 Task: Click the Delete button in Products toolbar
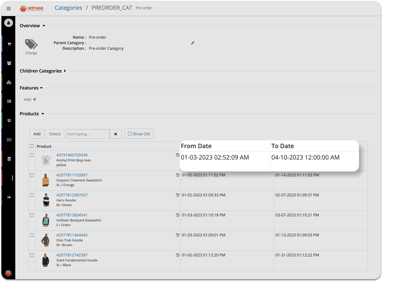coord(55,134)
